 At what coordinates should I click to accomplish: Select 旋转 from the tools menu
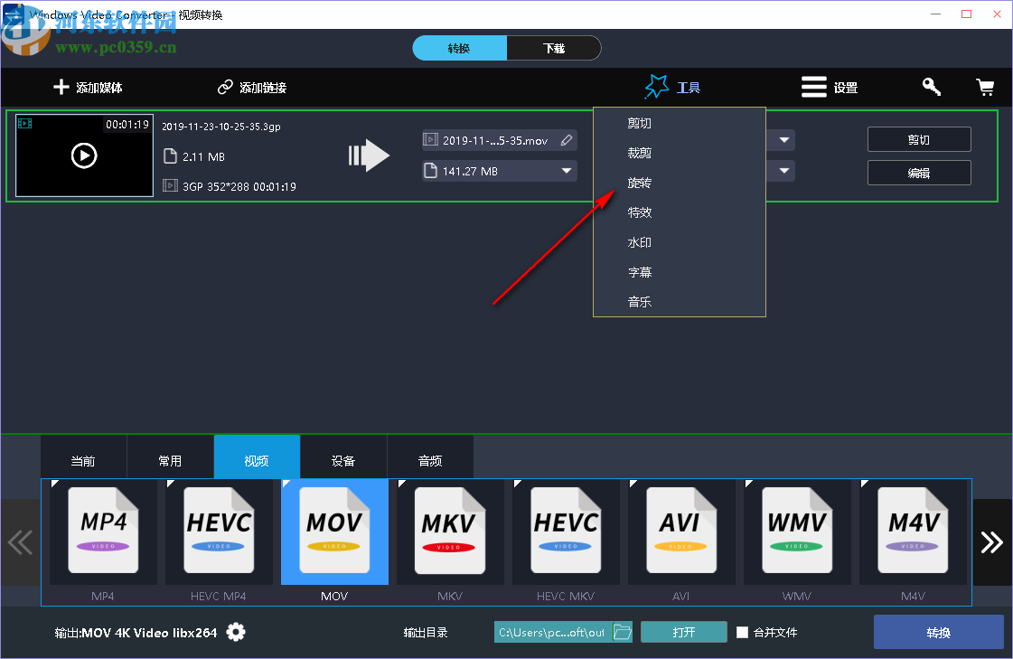coord(639,182)
